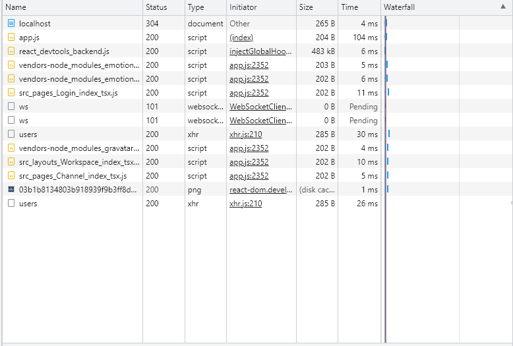The width and height of the screenshot is (513, 346).
Task: Click the (disk cac... size cell
Action: [317, 190]
